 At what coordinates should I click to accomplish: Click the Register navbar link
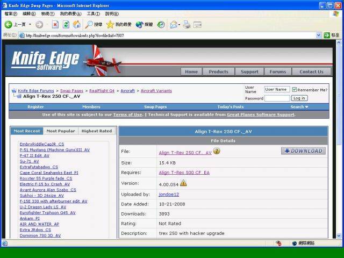coord(35,107)
